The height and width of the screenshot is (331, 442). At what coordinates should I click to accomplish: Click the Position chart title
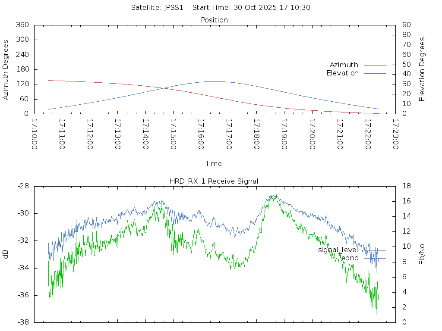tap(214, 20)
